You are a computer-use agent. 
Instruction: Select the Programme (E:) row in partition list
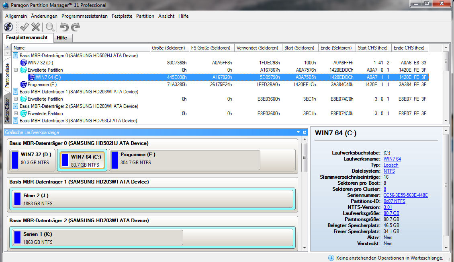[x=220, y=85]
